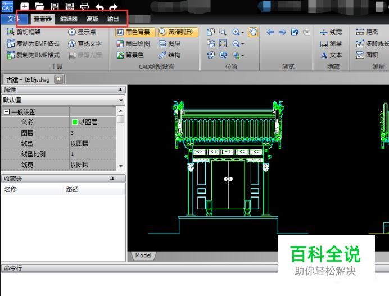This screenshot has width=389, height=296.
Task: Toggle 测量 measurements visibility
Action: click(x=331, y=43)
